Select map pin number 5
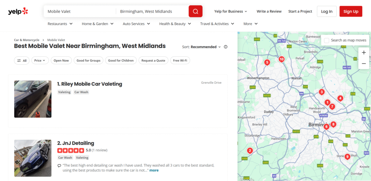 [x=267, y=63]
